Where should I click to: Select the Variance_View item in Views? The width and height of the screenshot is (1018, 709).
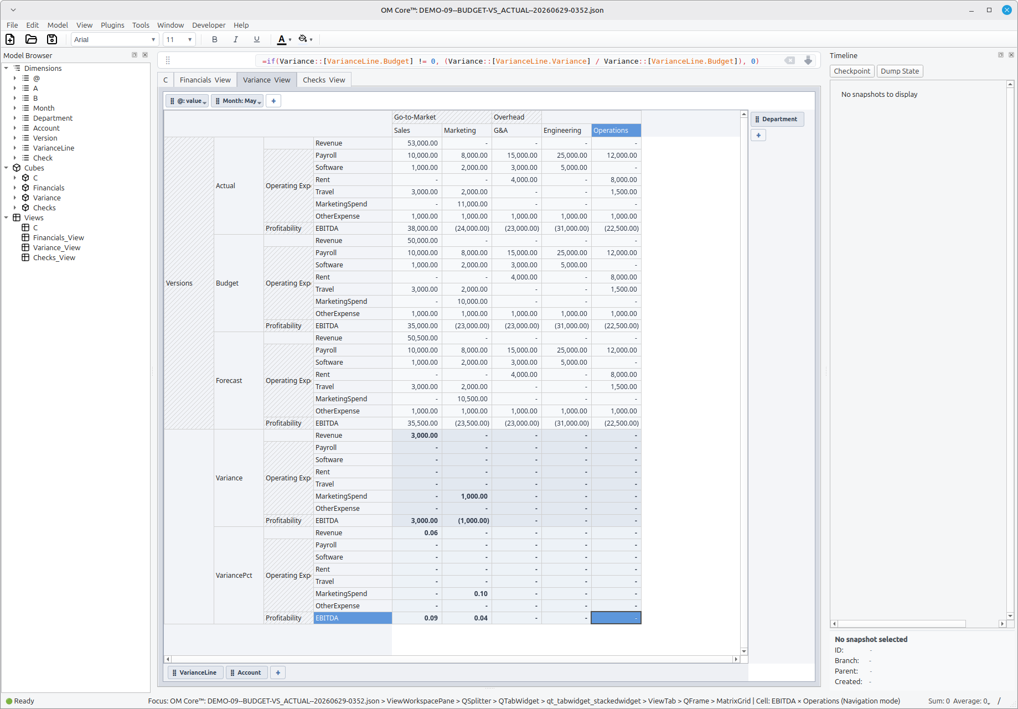click(56, 248)
